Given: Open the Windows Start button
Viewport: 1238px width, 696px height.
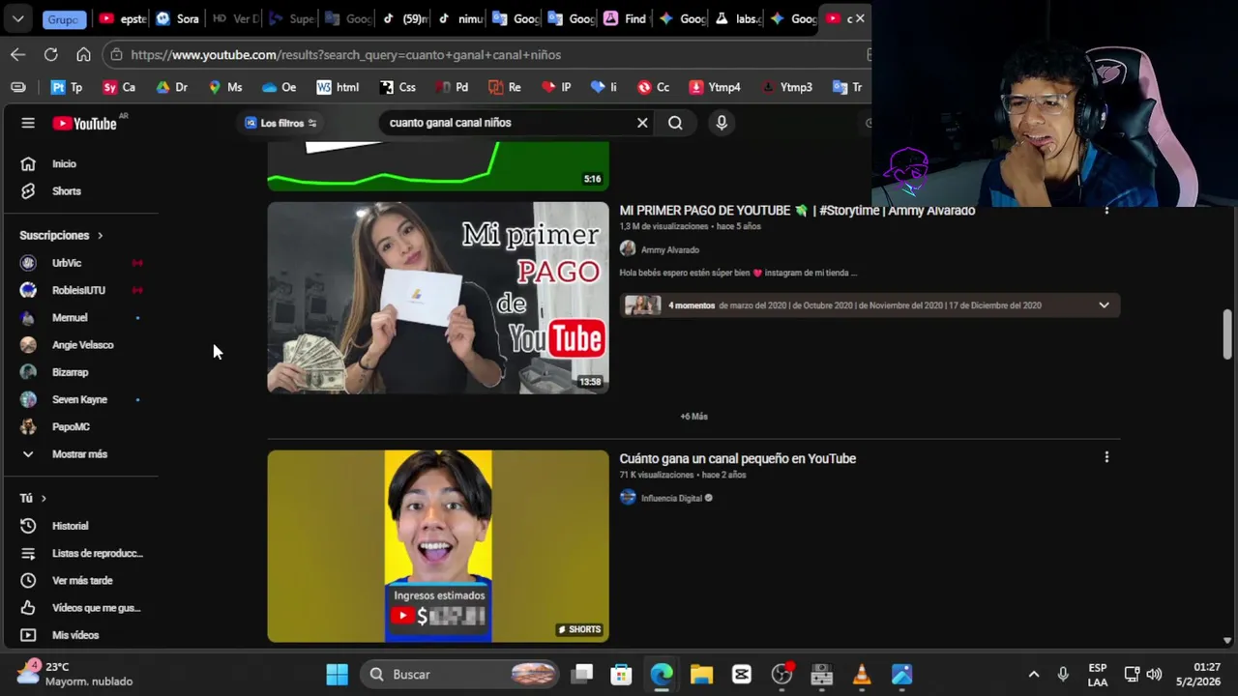Looking at the screenshot, I should click(x=337, y=674).
